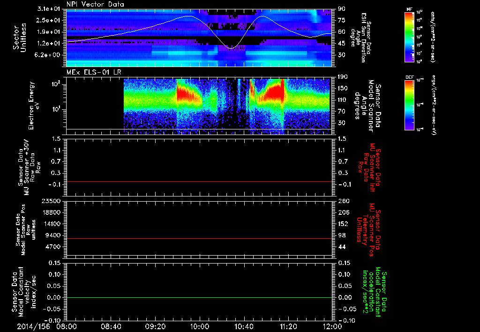Select the 'Model Scanner Angle degrees' label
Screen dimensions: 480x332
click(368, 106)
